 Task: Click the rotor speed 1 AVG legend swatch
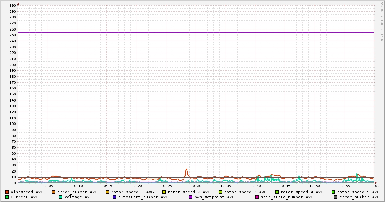click(108, 192)
